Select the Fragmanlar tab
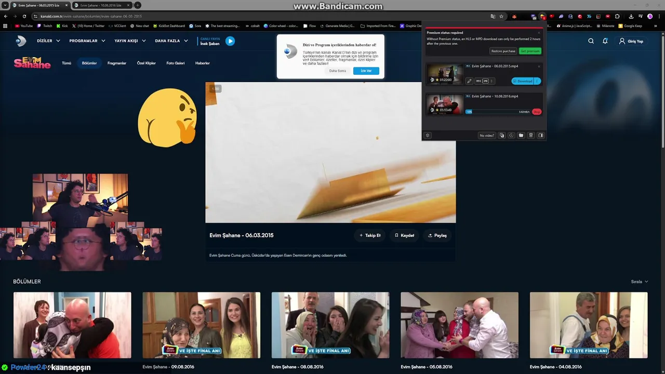The width and height of the screenshot is (665, 374). pos(117,63)
